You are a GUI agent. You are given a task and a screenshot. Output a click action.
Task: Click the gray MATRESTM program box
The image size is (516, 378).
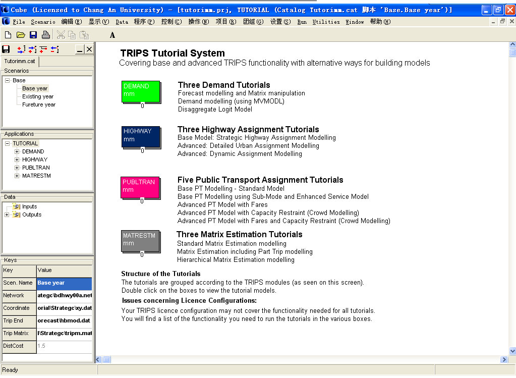140,241
